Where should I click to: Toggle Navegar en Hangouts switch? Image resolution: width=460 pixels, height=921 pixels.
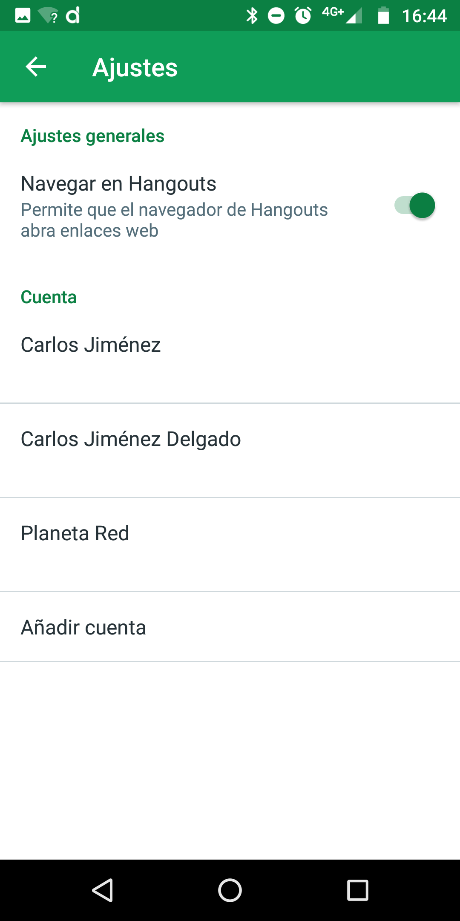click(x=414, y=206)
